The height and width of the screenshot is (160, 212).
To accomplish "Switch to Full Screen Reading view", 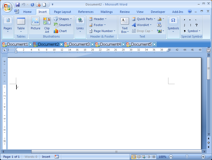I will click(139, 157).
